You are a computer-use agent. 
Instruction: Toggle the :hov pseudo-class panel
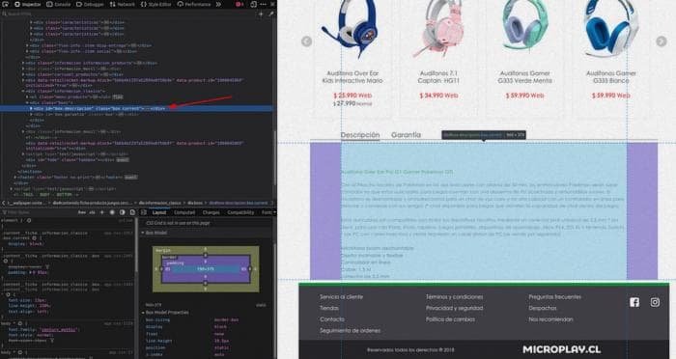(81, 212)
